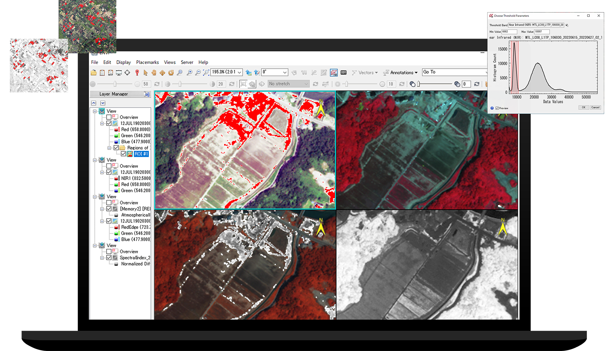Click OK in threshold dialog

pos(583,107)
